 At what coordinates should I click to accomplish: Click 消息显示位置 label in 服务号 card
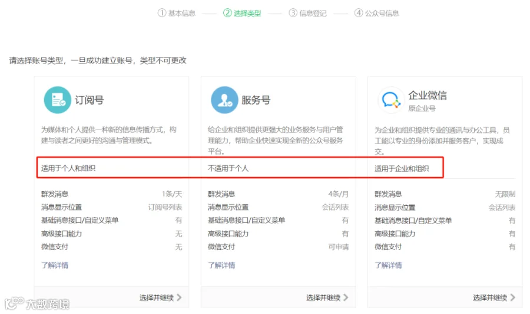[x=228, y=207]
